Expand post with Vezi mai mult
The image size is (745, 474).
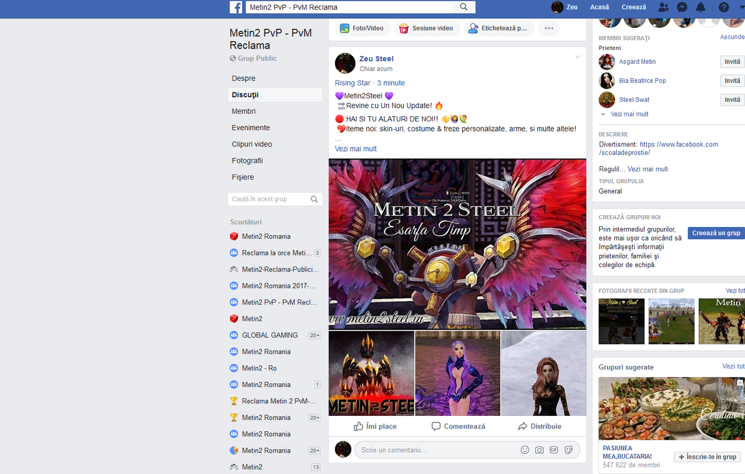coord(356,149)
